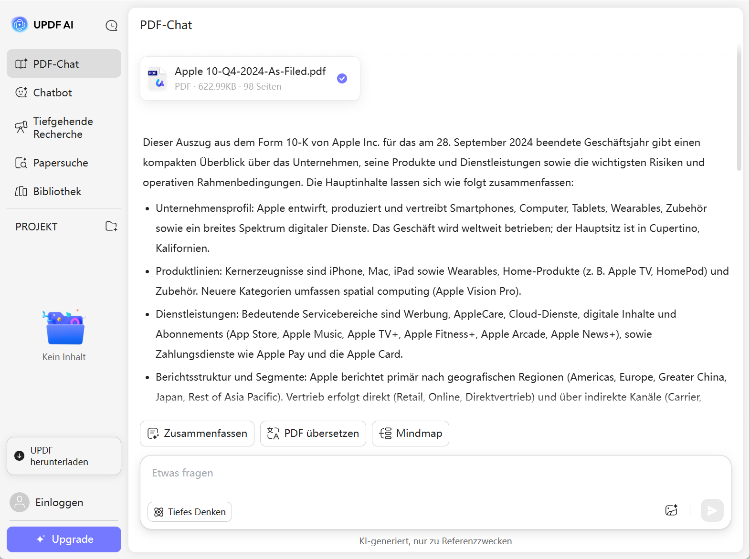Click the sparkle icon on Upgrade

tap(41, 539)
